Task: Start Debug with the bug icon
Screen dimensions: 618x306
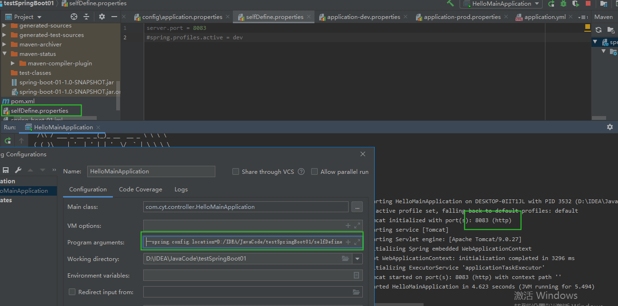Action: pos(563,4)
